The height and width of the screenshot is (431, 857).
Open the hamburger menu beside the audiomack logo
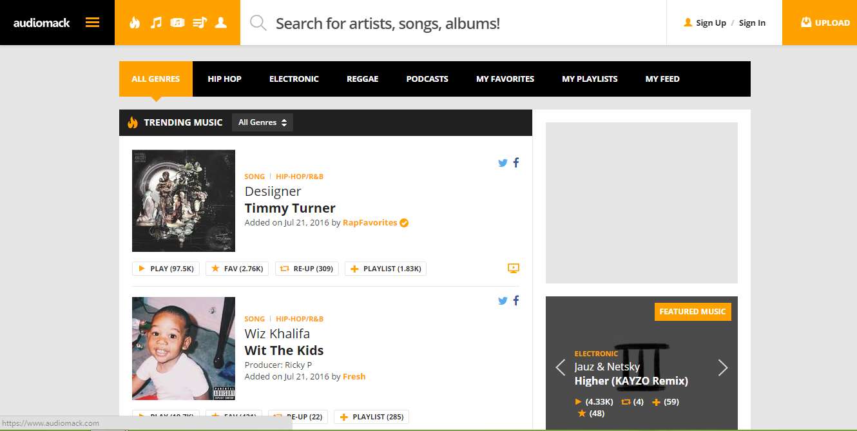tap(93, 23)
